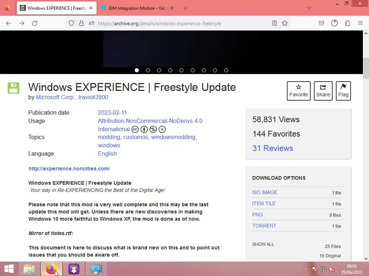
Task: Click the page scrollbar thumb
Action: tap(366, 68)
